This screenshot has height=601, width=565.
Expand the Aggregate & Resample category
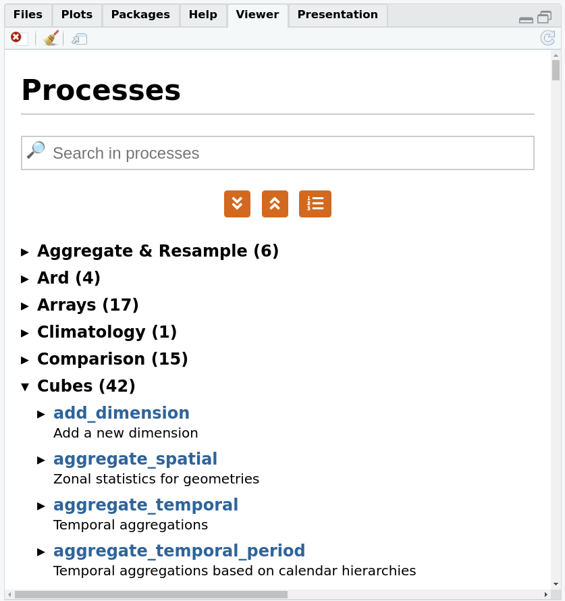coord(26,252)
